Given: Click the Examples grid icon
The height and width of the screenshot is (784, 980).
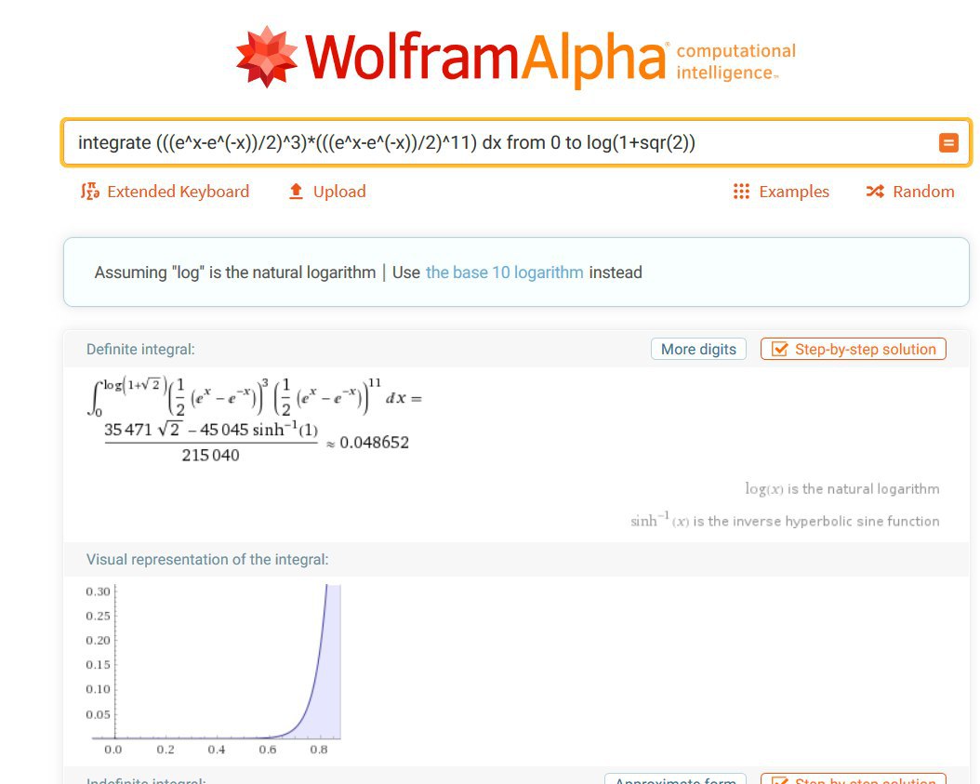Looking at the screenshot, I should pos(741,192).
